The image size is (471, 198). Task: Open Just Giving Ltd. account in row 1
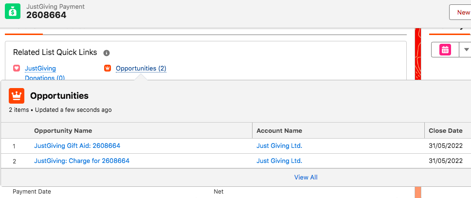[x=279, y=146]
